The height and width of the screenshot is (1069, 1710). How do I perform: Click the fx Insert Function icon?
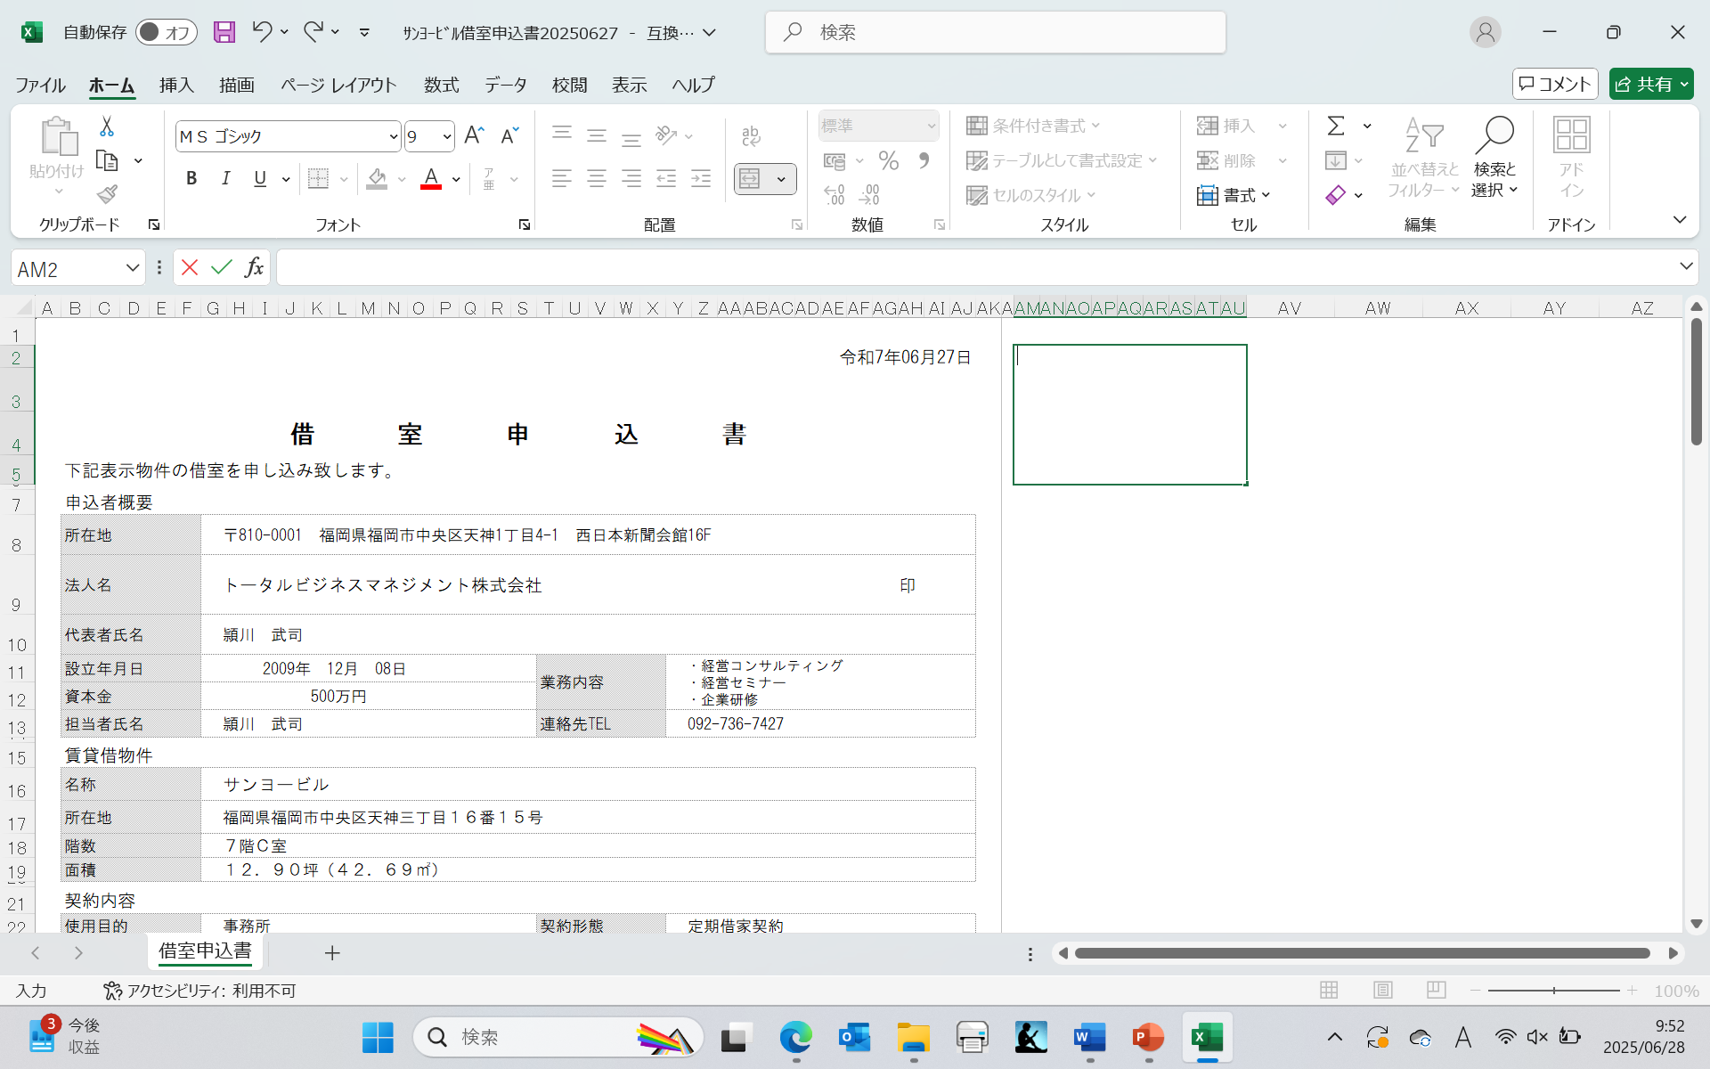tap(254, 267)
